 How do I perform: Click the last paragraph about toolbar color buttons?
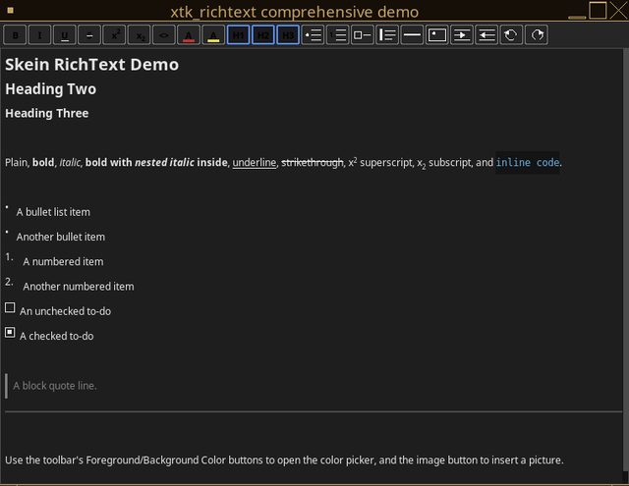click(x=284, y=459)
